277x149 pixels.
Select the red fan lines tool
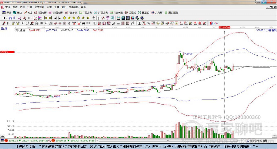(100, 23)
